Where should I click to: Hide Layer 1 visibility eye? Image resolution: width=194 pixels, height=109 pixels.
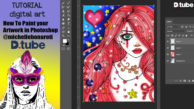tap(168, 48)
